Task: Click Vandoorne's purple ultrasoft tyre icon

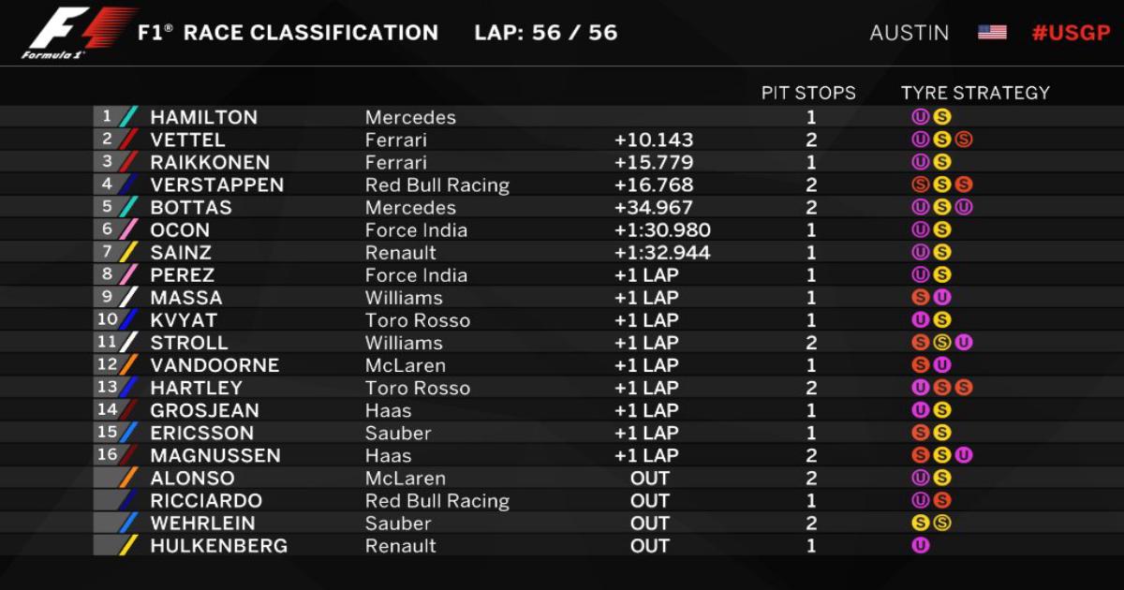Action: click(942, 364)
